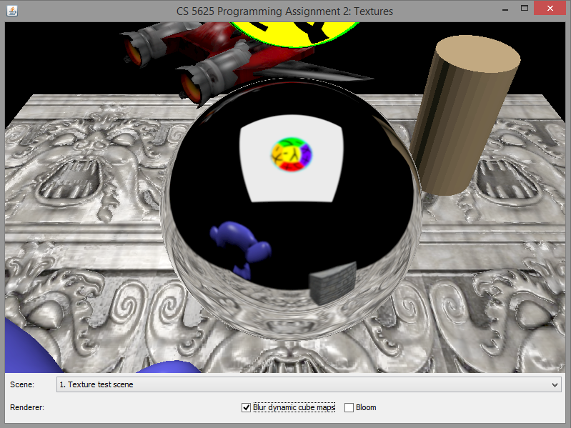The width and height of the screenshot is (571, 428).
Task: Disable Blur dynamic cube maps checkbox
Action: pos(247,407)
